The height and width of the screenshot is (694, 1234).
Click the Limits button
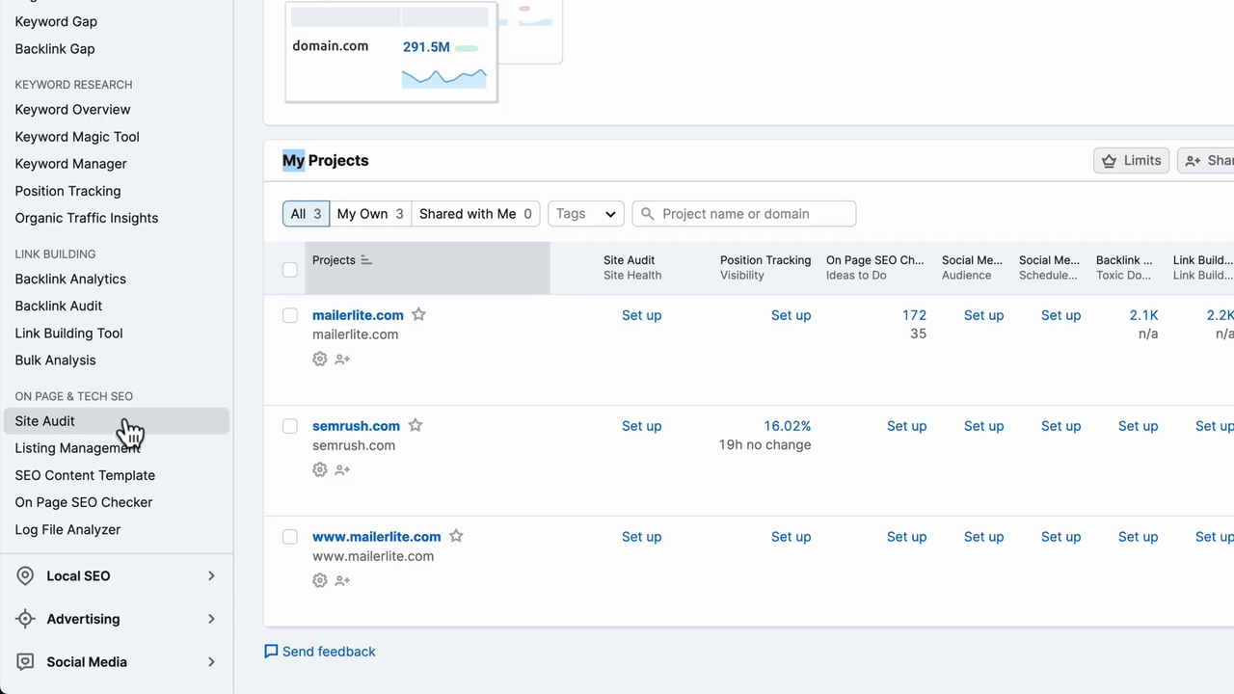click(x=1132, y=161)
